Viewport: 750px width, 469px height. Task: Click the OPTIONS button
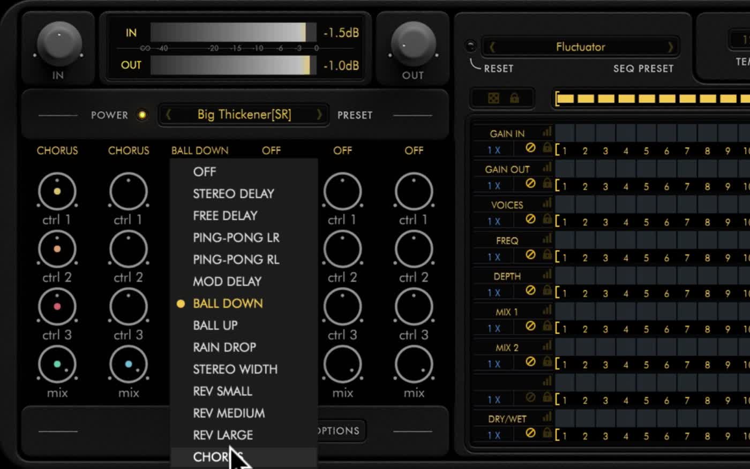[341, 431]
